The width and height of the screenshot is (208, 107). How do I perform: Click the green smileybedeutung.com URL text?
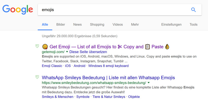[x=94, y=83]
